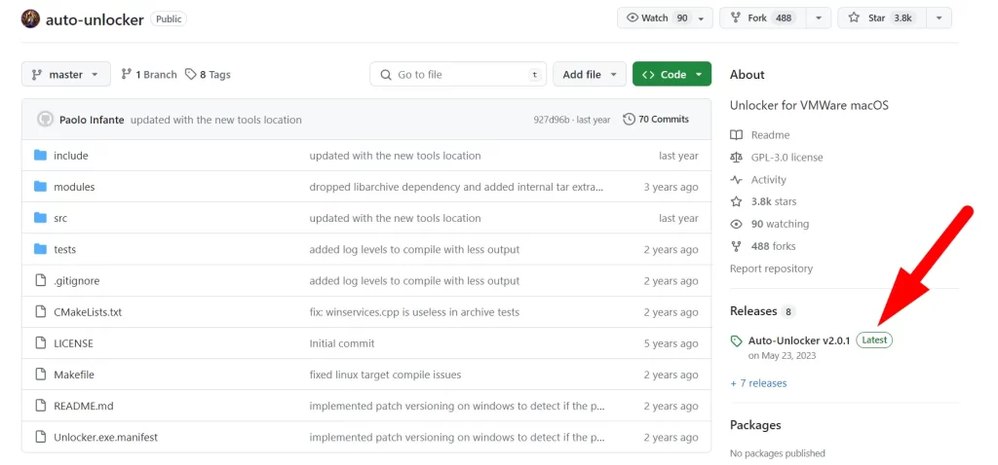Open the tests folder icon

(x=41, y=249)
